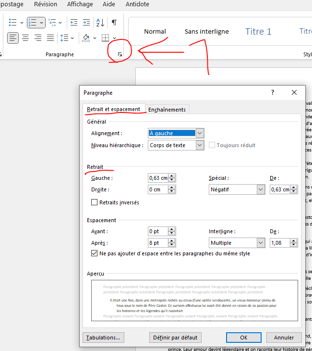Decrease the paragraph indent in ribbon
This screenshot has height=351, width=312.
(x=74, y=23)
